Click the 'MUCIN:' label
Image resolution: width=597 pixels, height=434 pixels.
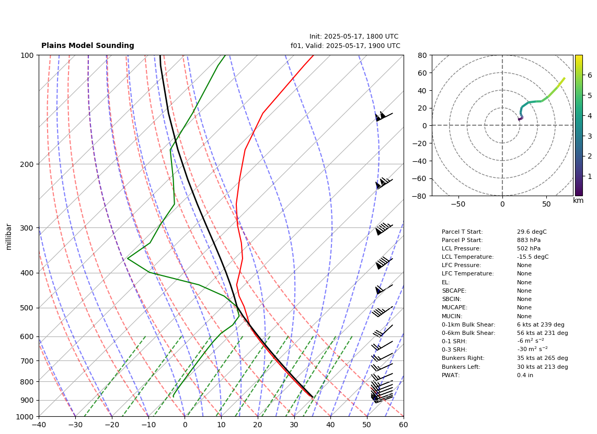coord(452,316)
